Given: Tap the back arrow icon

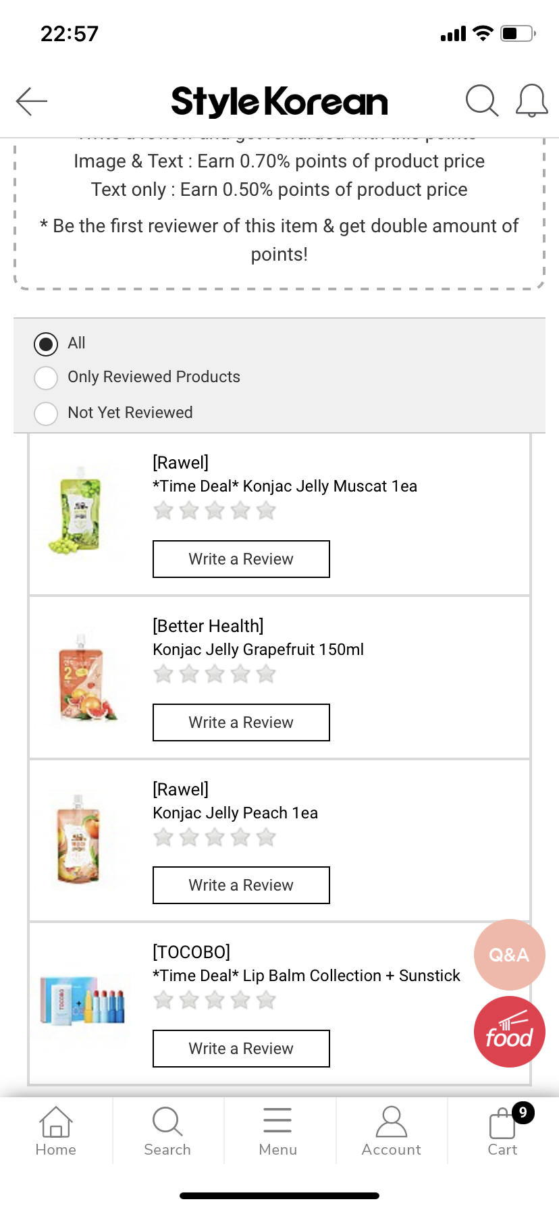Looking at the screenshot, I should click(x=32, y=101).
